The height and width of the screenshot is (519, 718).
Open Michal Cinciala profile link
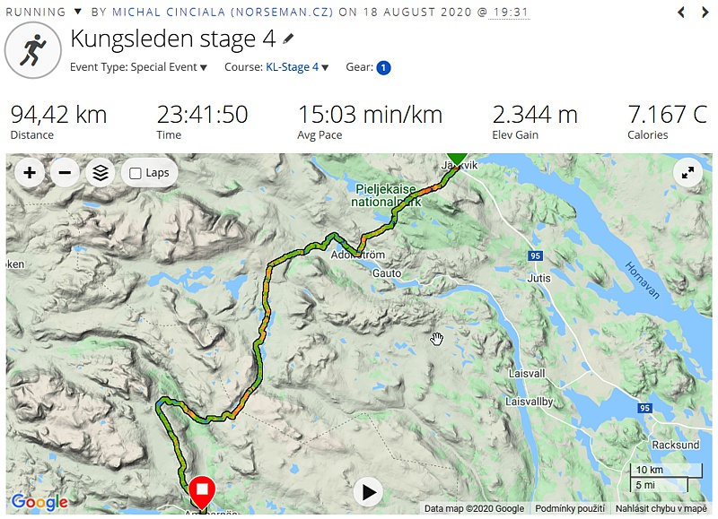(x=223, y=12)
